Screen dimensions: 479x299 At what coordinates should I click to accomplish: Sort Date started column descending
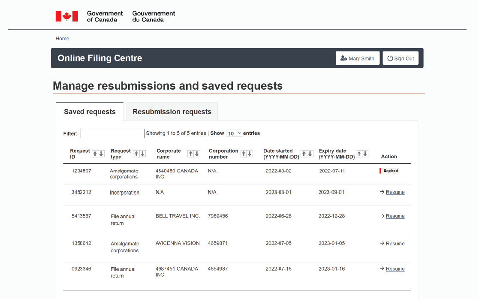(x=310, y=153)
